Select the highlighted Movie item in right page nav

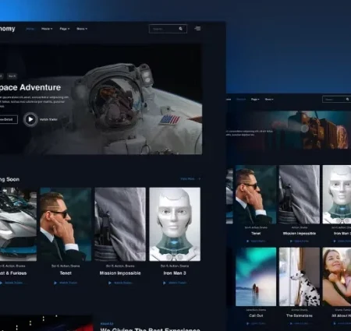pyautogui.click(x=241, y=99)
